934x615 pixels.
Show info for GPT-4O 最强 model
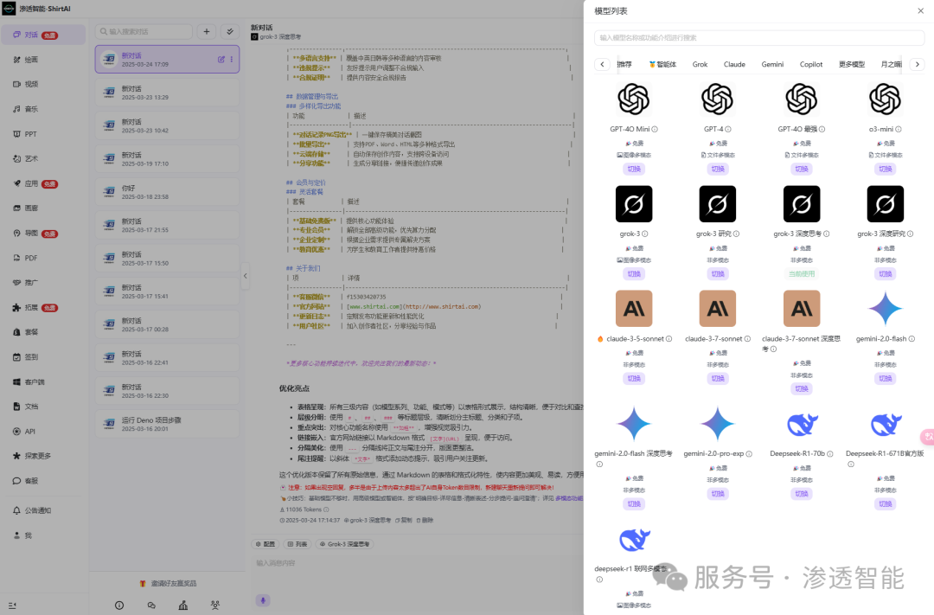tap(822, 130)
